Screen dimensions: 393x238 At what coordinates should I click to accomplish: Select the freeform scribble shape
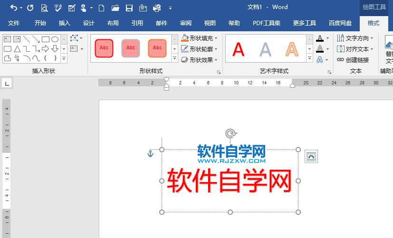17,58
